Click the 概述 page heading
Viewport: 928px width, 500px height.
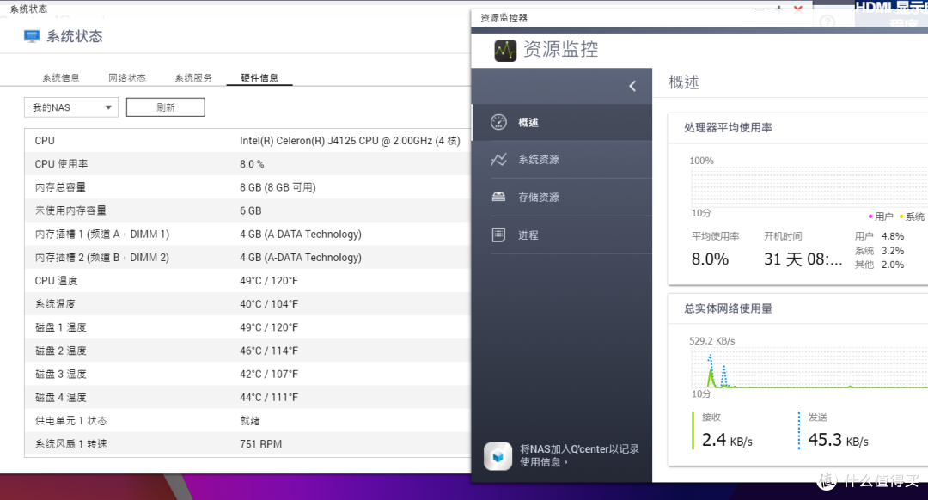(684, 82)
